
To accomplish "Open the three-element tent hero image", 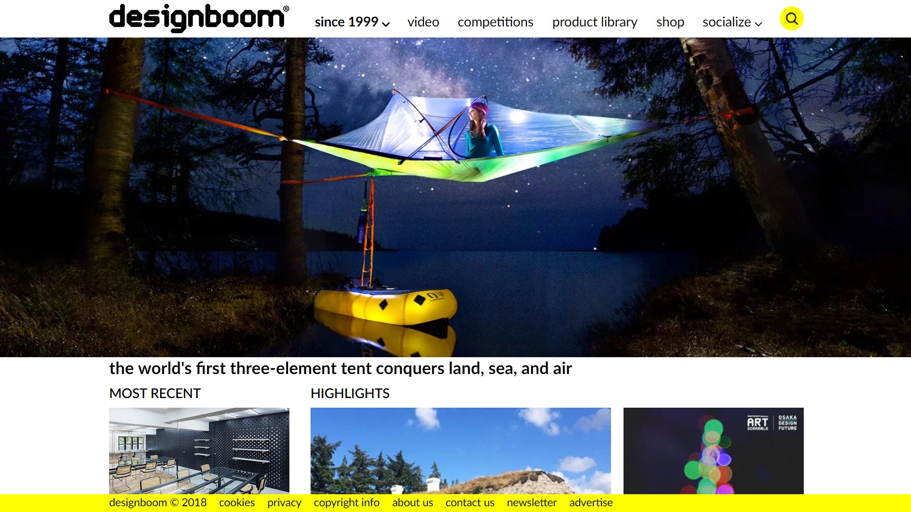I will [455, 197].
